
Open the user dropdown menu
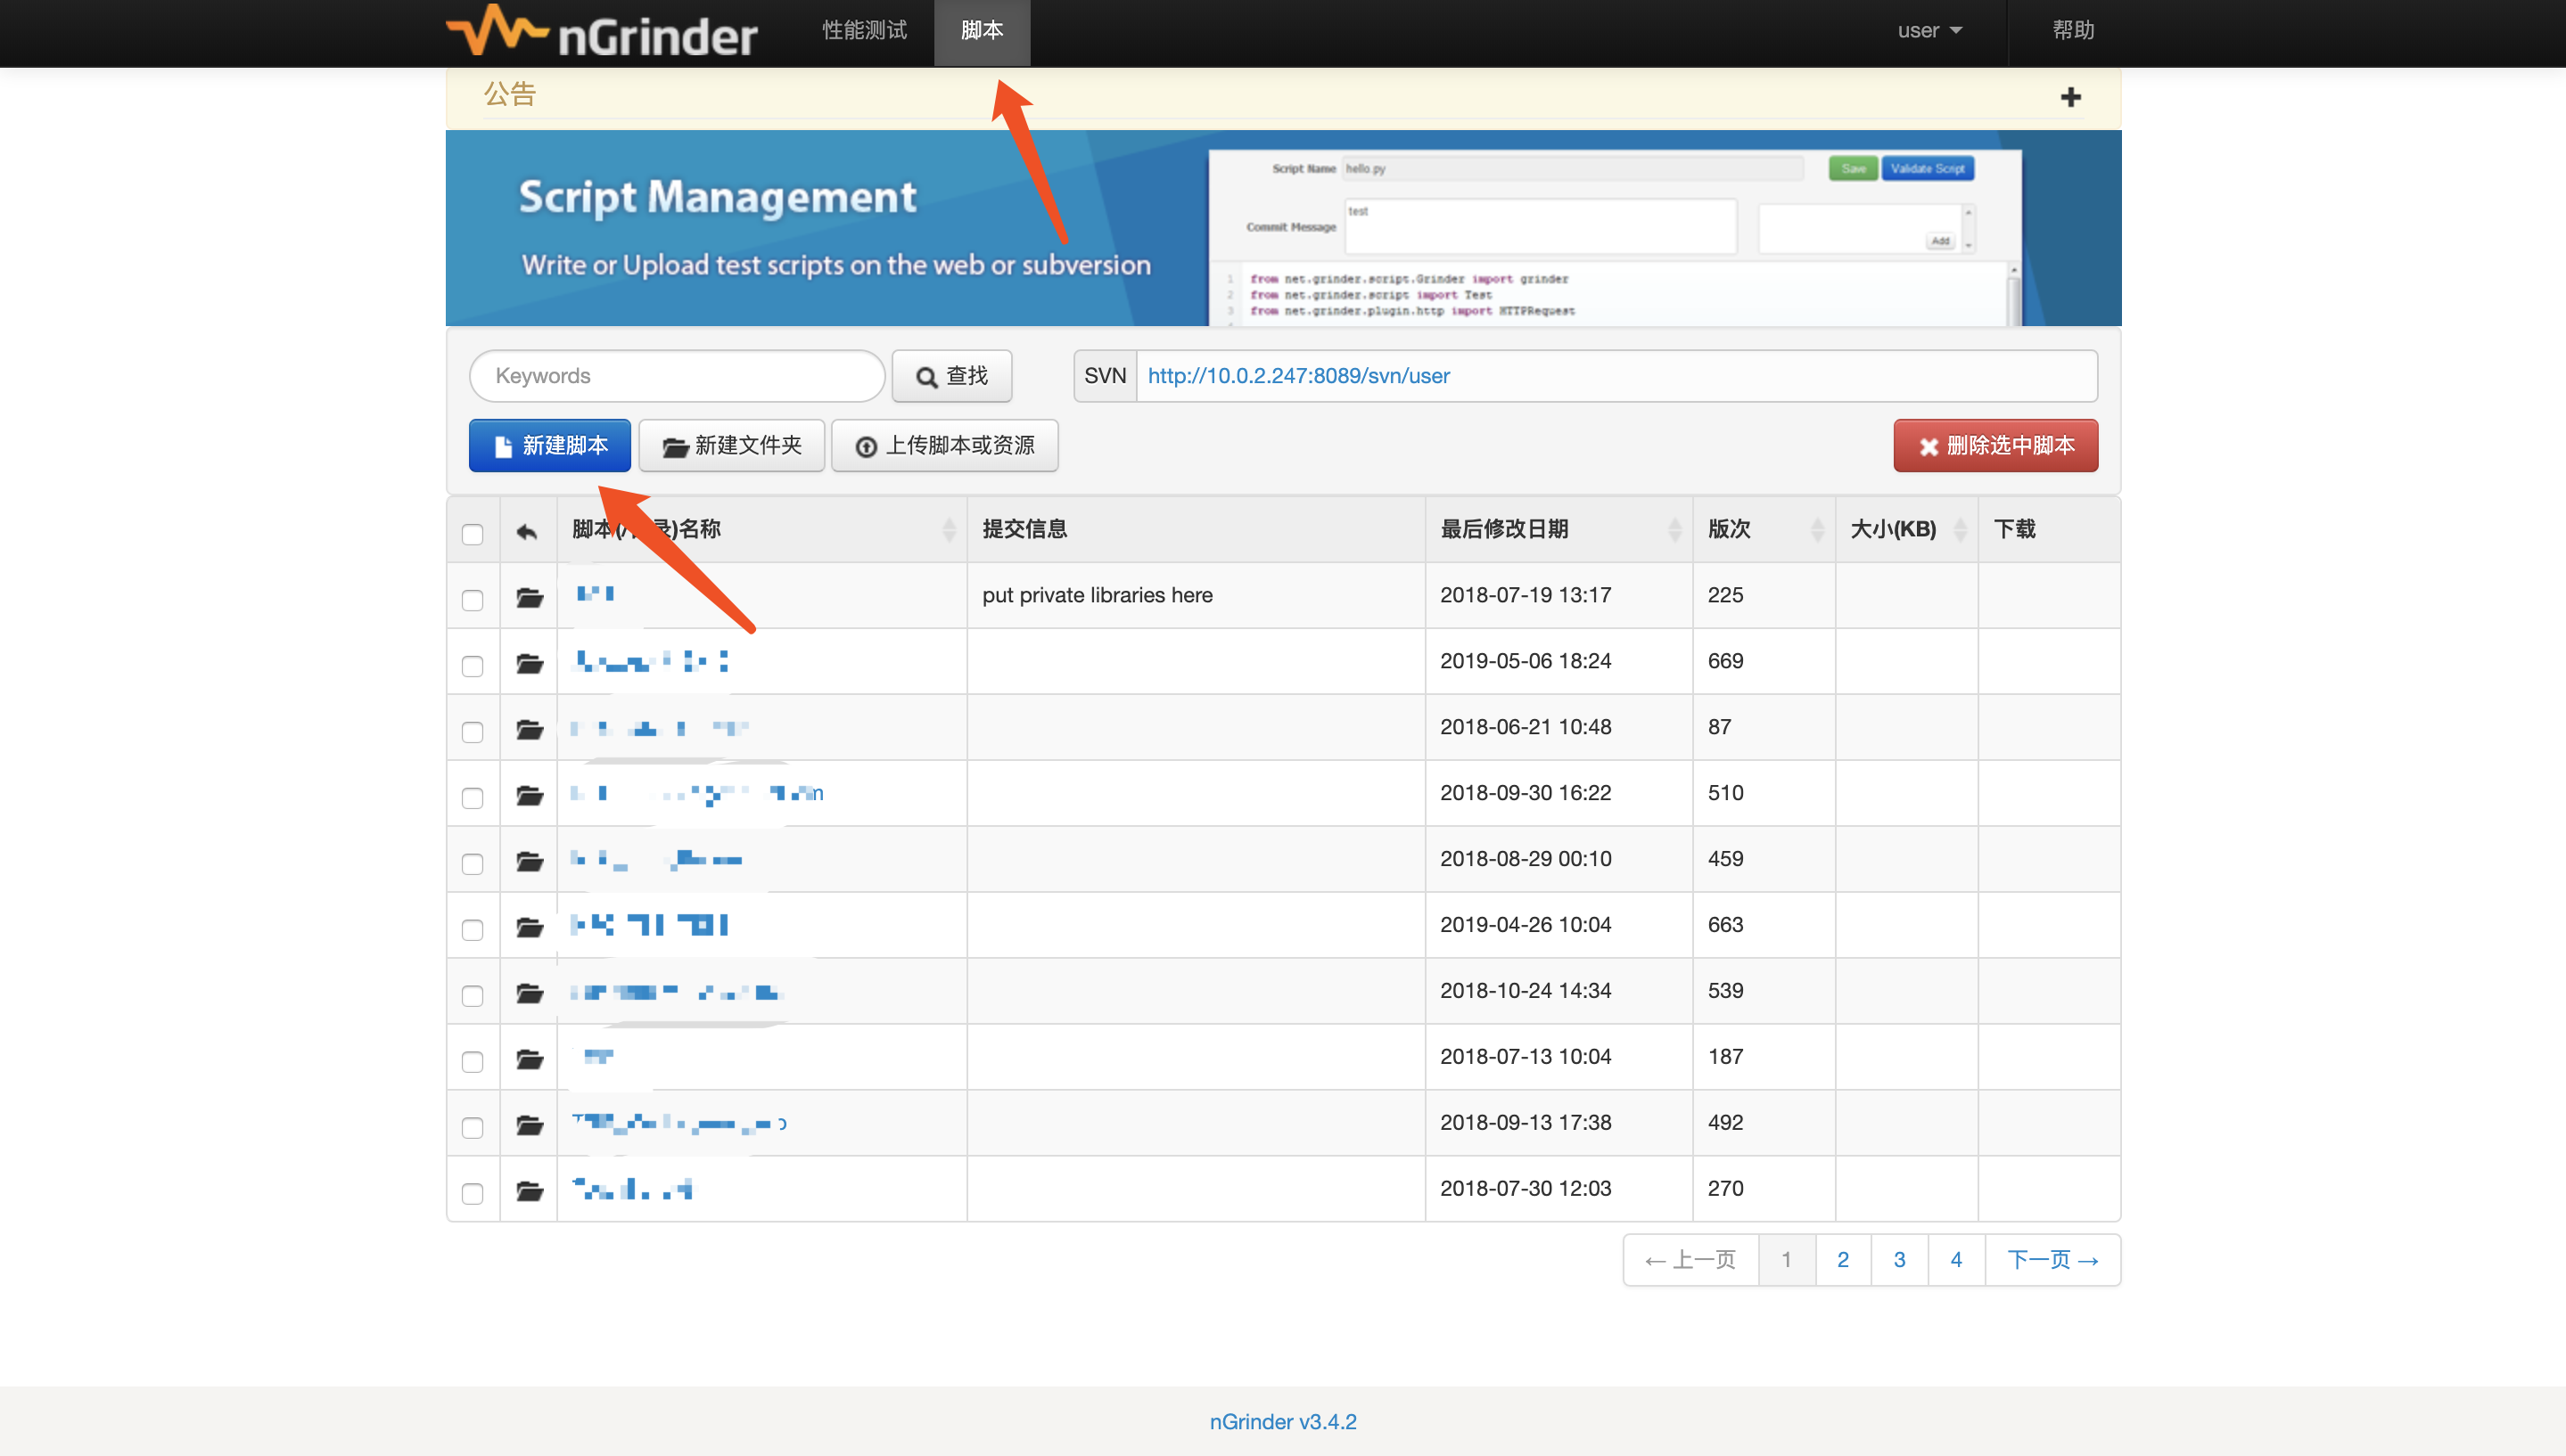[x=1929, y=31]
